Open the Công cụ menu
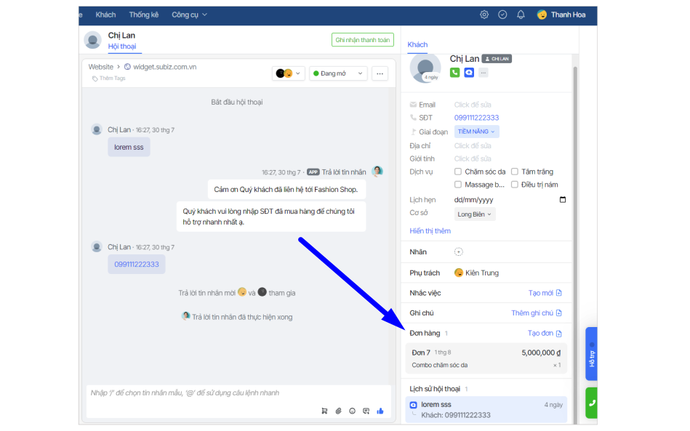 pos(189,15)
